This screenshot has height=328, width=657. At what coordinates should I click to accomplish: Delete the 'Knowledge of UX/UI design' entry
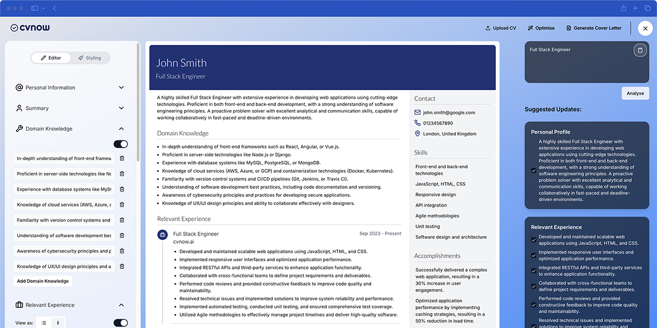point(122,267)
